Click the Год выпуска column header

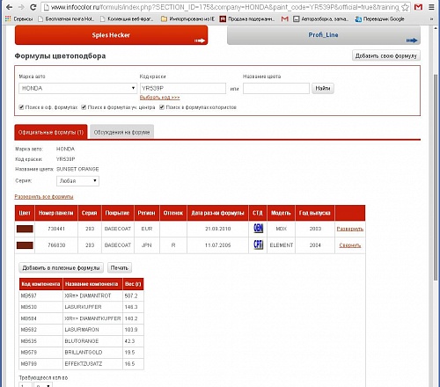coord(315,213)
